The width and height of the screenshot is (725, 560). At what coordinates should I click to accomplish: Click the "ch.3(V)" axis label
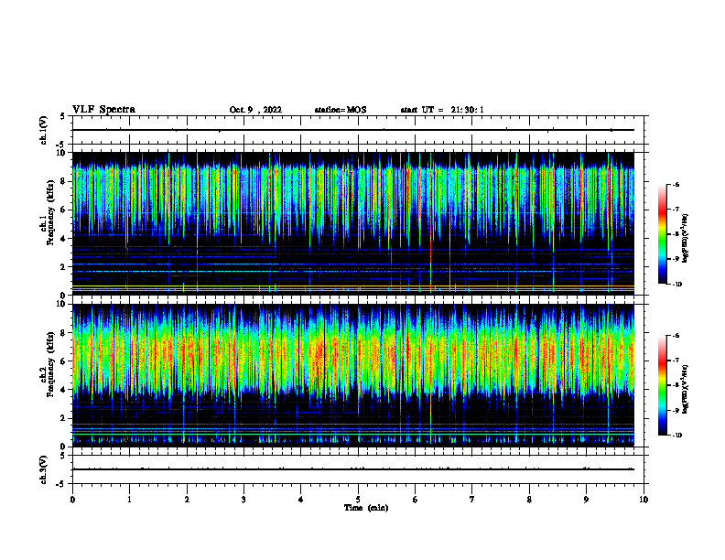43,469
